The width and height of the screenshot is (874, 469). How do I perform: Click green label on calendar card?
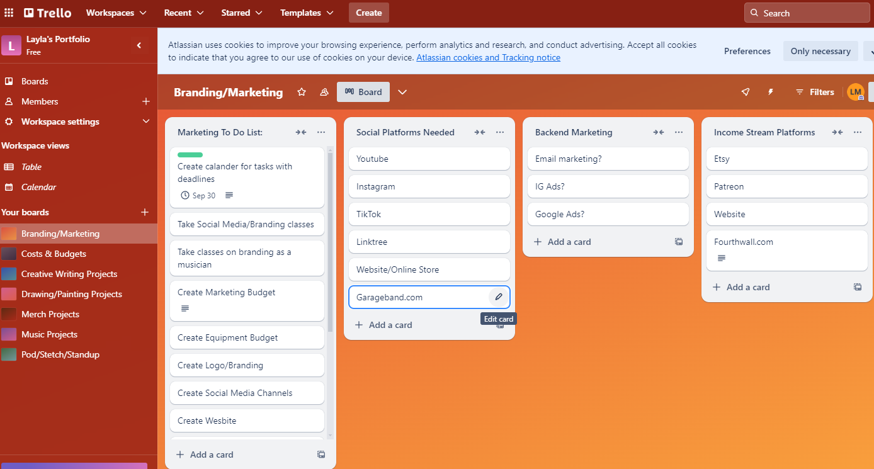click(190, 155)
